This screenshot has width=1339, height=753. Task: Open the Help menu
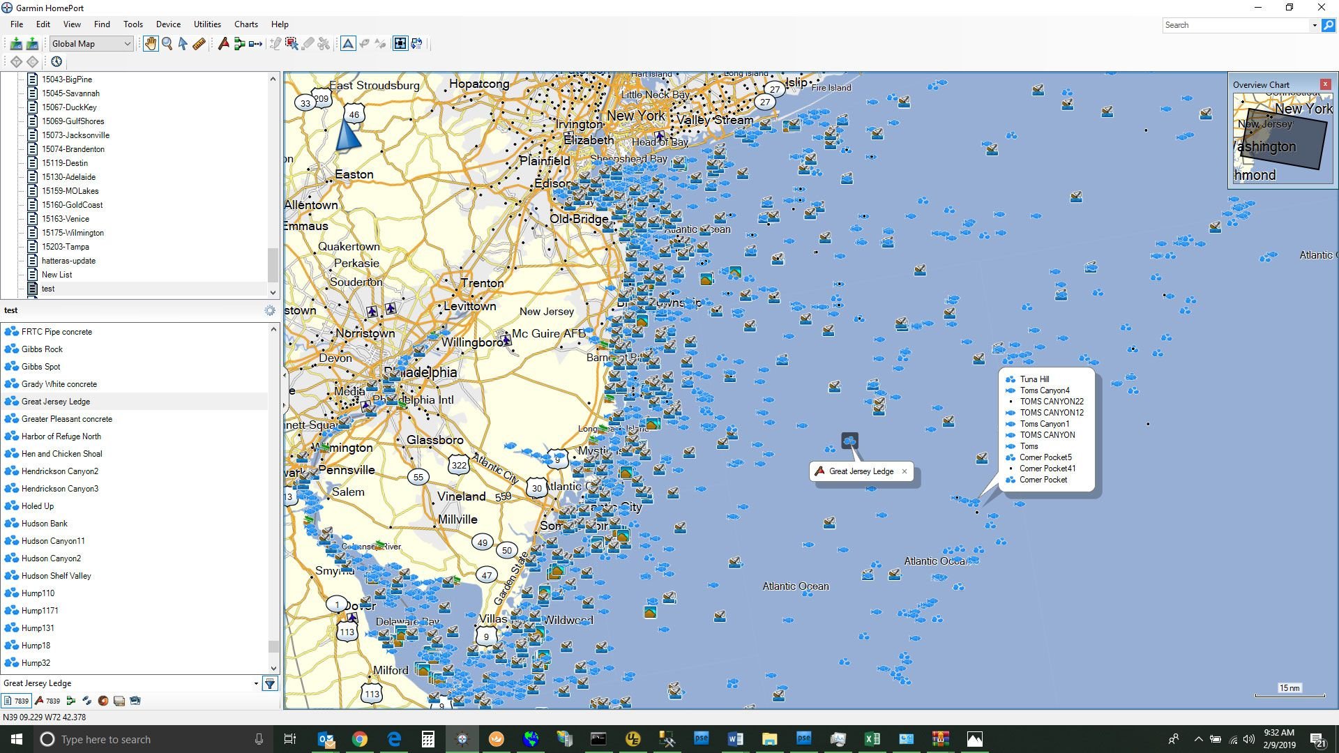[x=280, y=24]
